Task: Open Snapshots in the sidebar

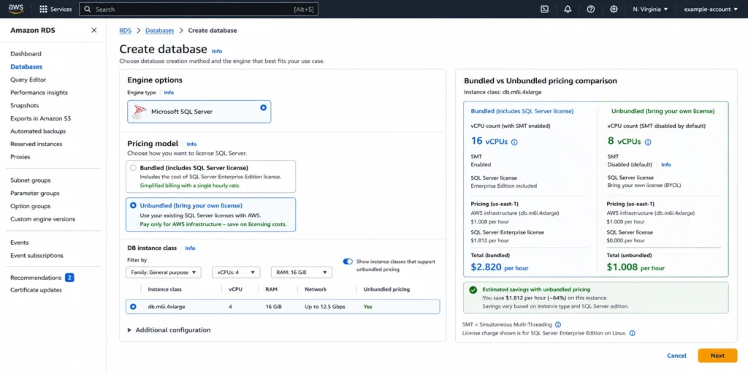Action: tap(25, 105)
